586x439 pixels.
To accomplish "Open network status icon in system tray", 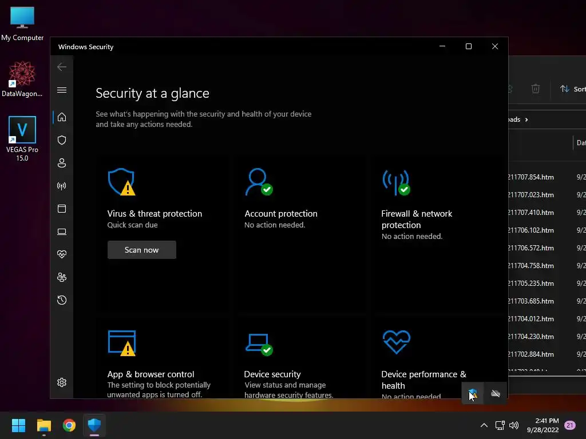I will click(500, 425).
